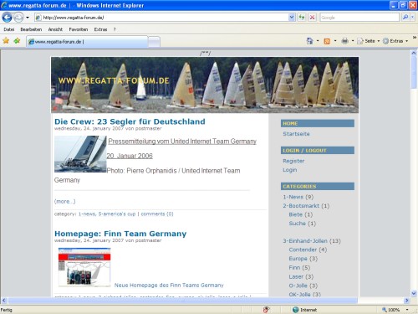This screenshot has width=418, height=314.
Task: Click the search magnifier icon
Action: coord(405,18)
